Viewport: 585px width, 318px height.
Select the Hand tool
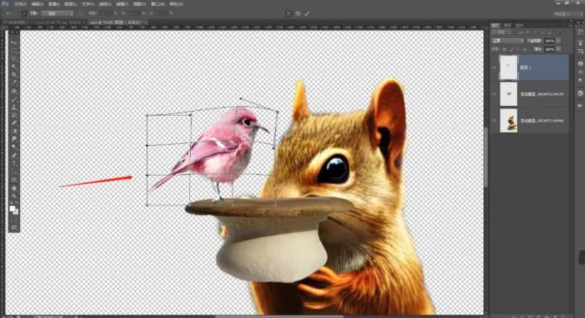pos(14,188)
